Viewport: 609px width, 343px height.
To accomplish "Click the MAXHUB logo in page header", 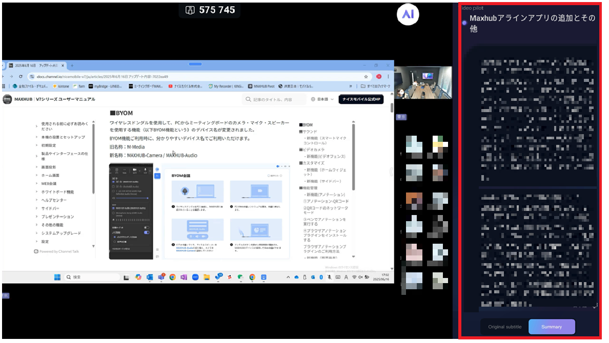I will (7, 99).
